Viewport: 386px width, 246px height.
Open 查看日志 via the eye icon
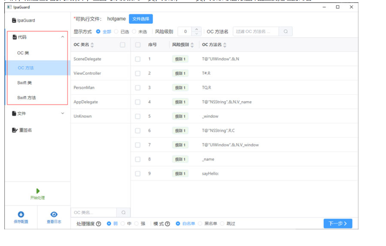point(54,214)
